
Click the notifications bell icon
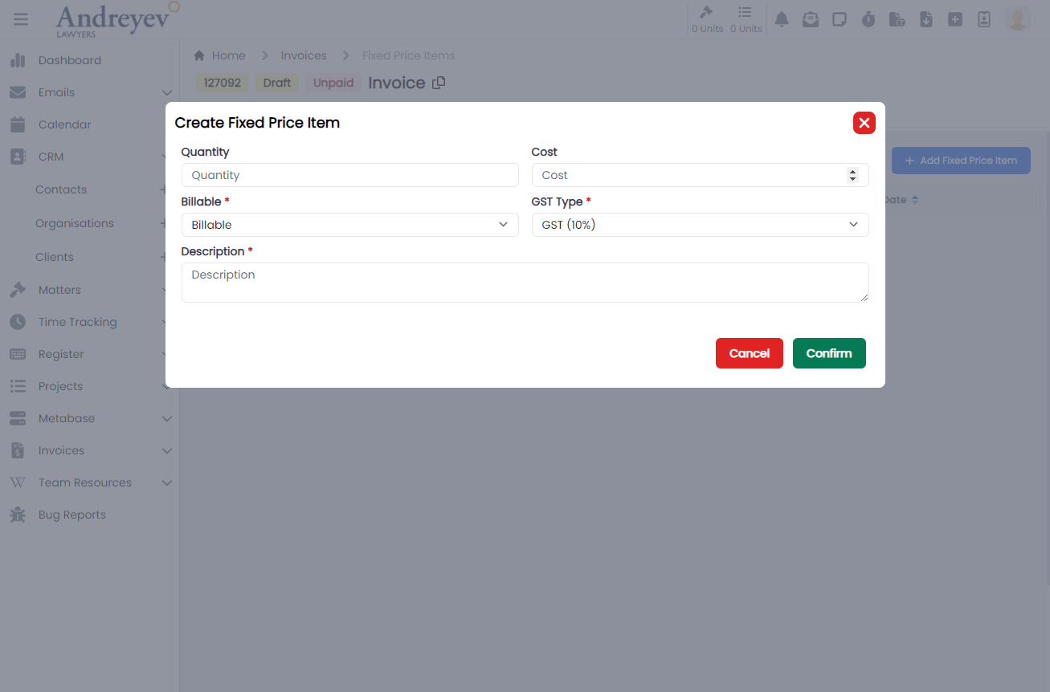point(781,19)
